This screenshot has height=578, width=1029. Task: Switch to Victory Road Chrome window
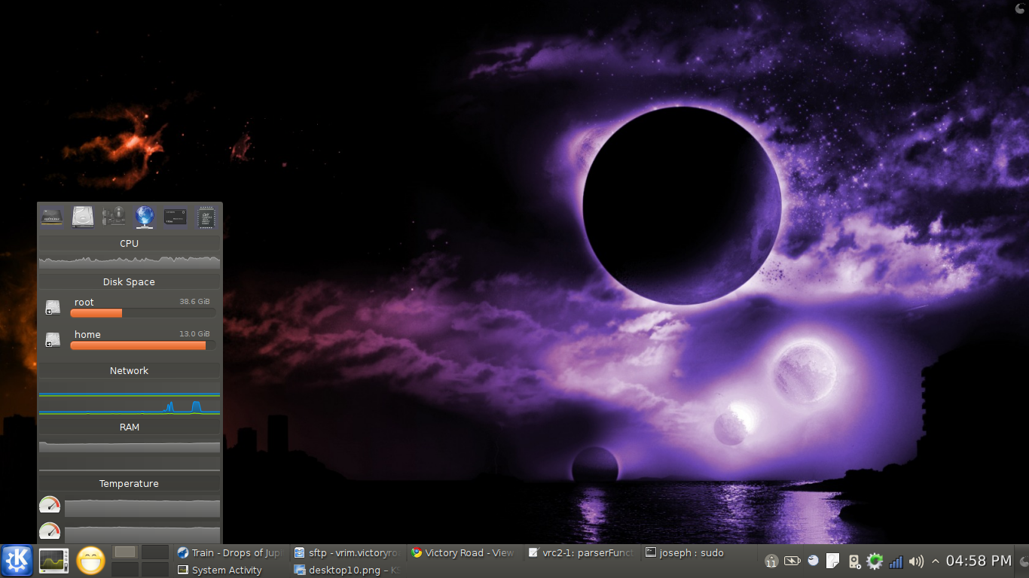(x=463, y=552)
